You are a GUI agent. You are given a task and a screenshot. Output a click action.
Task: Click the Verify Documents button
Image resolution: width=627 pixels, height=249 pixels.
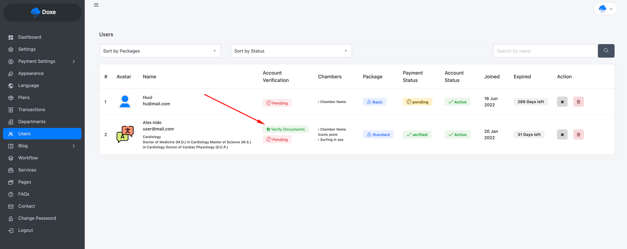(x=286, y=129)
